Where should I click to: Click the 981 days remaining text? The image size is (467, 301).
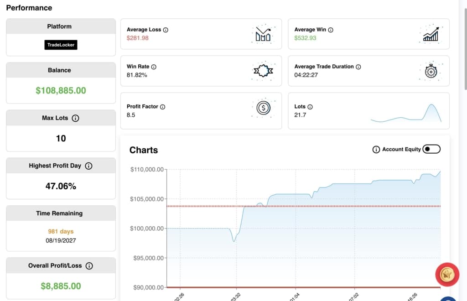(x=61, y=231)
